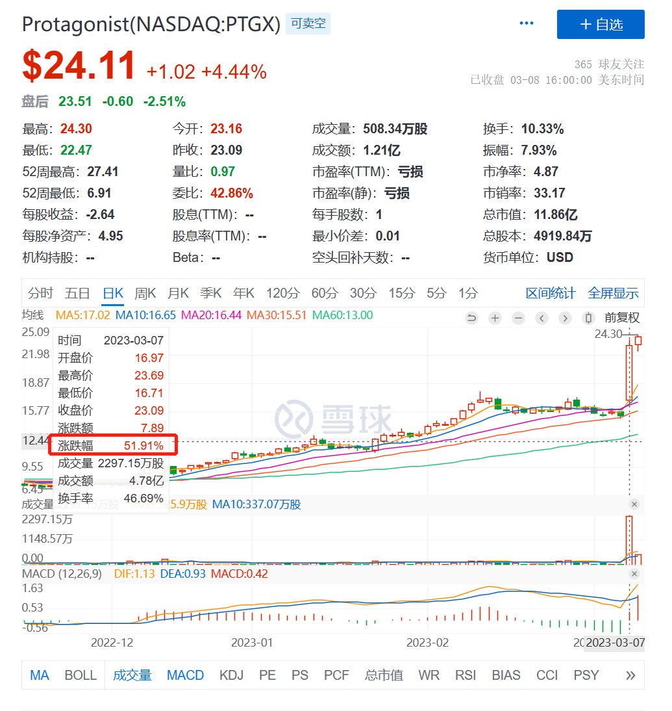Select the BOLL indicator
The height and width of the screenshot is (711, 672).
[x=81, y=675]
